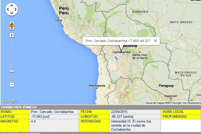Screen dimensions: 201x134
Task: Click the zoom slider handle
Action: click(12, 71)
